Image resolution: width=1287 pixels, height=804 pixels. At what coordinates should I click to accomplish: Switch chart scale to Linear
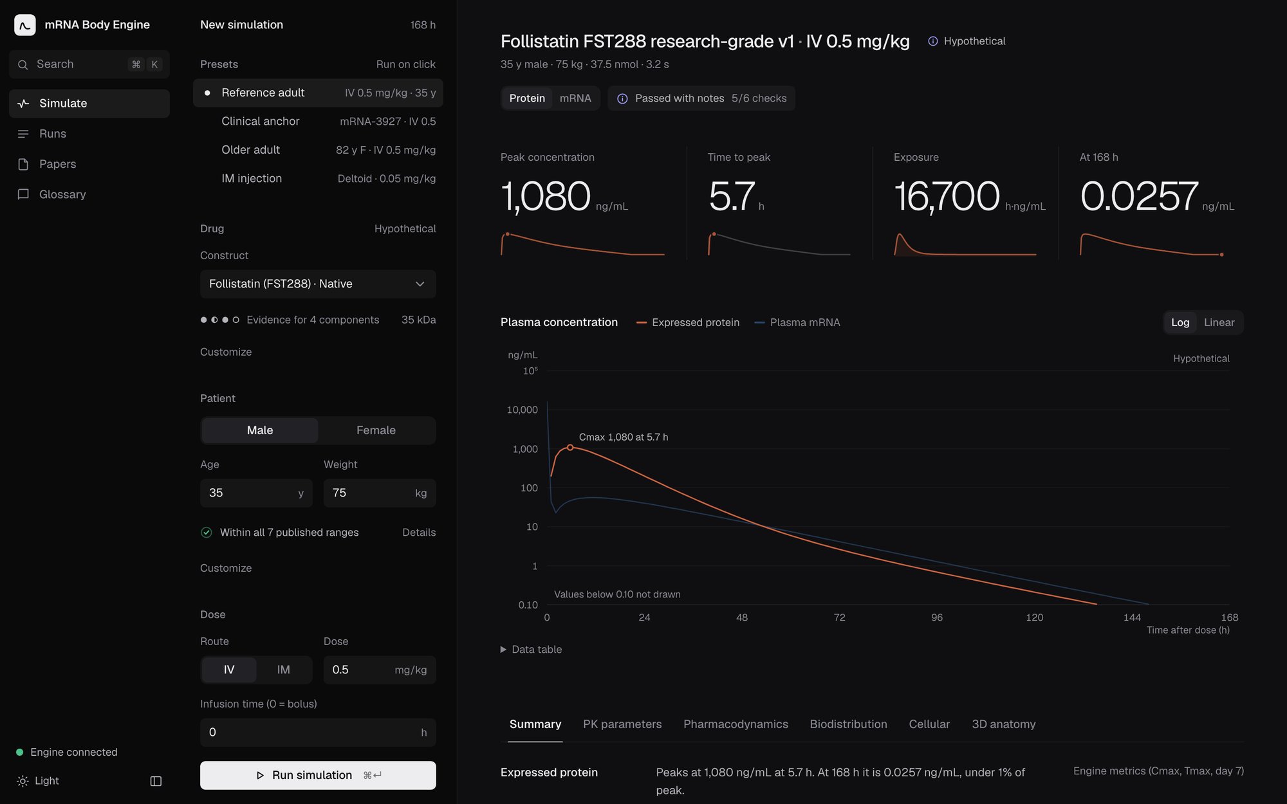(x=1219, y=322)
